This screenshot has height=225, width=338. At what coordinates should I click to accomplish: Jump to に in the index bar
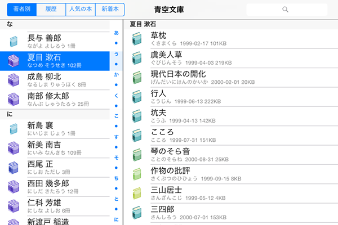click(117, 219)
